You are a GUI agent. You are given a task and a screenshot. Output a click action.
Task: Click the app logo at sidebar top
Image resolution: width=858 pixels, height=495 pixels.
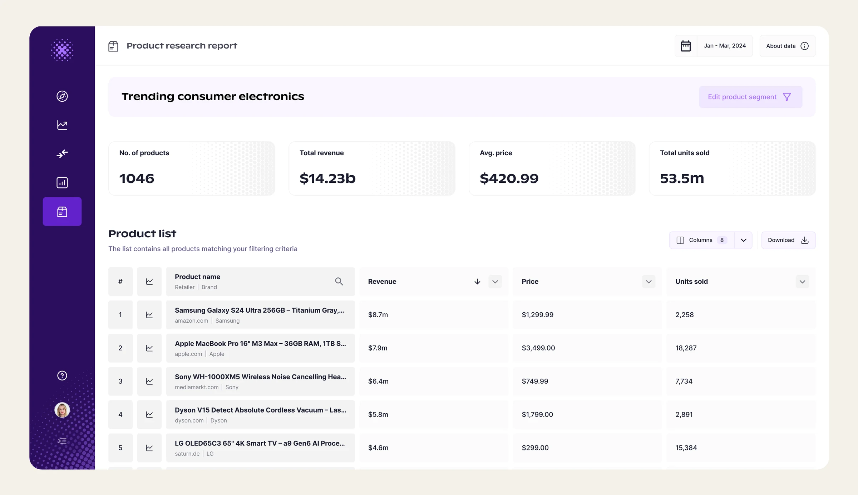click(x=62, y=50)
